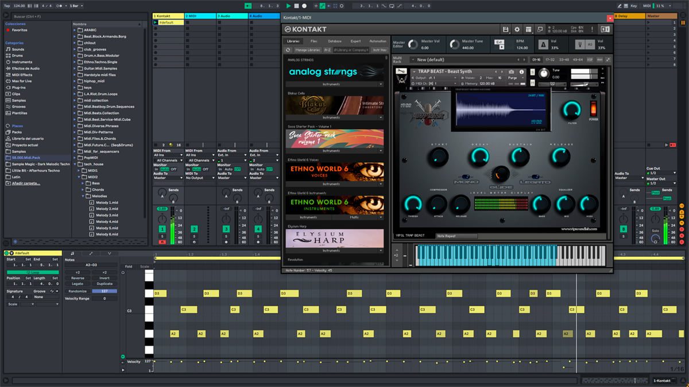
Task: Expand the Chords folder
Action: point(82,190)
